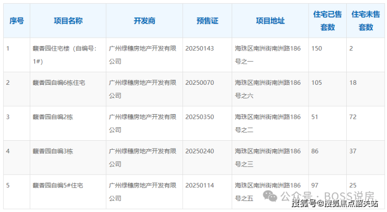Select project name 馥香园自编6栋住宅

[59, 83]
